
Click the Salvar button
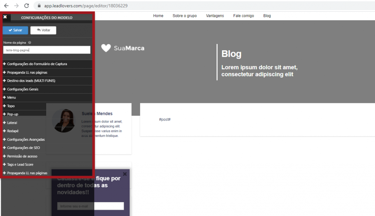(x=15, y=30)
